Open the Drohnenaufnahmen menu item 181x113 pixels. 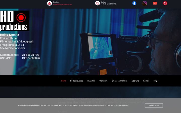119,81
